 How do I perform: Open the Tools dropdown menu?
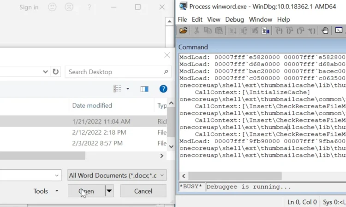click(46, 191)
